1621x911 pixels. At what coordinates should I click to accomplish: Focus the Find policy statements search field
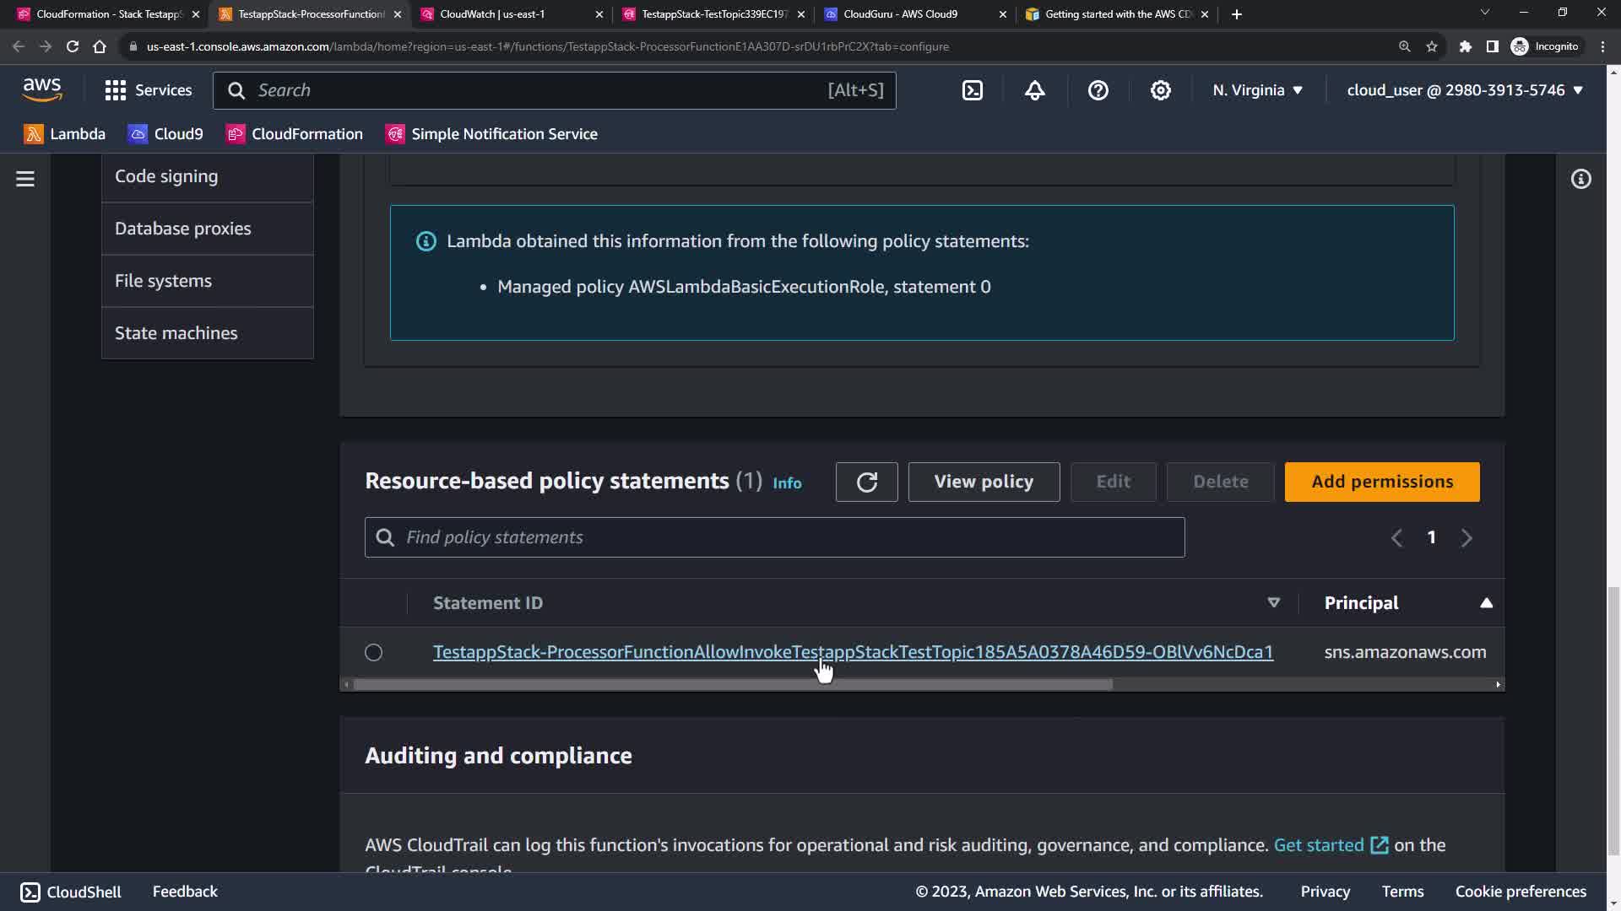(774, 537)
